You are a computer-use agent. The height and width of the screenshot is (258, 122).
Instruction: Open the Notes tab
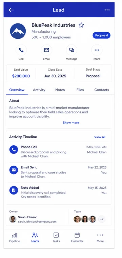pos(60,90)
